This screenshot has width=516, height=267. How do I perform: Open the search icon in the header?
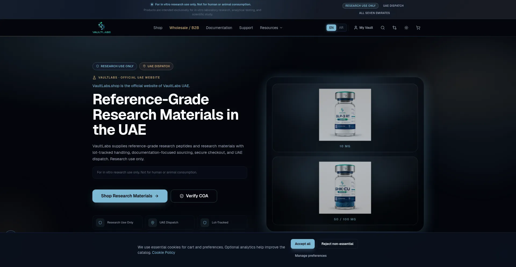tap(383, 28)
